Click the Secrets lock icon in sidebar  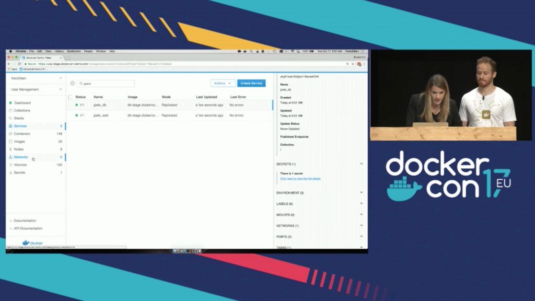pyautogui.click(x=10, y=172)
